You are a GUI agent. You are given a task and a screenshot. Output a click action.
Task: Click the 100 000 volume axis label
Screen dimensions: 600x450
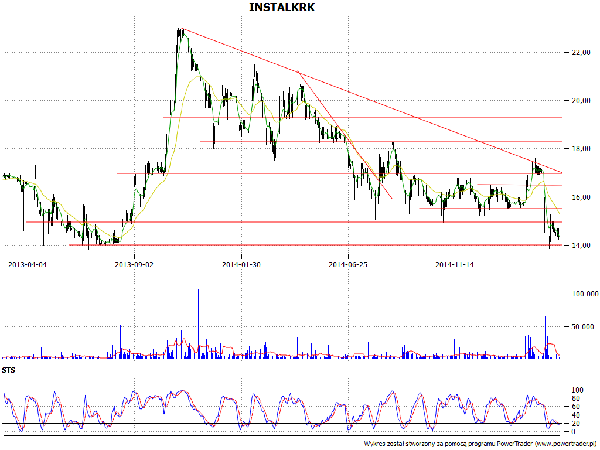(585, 294)
